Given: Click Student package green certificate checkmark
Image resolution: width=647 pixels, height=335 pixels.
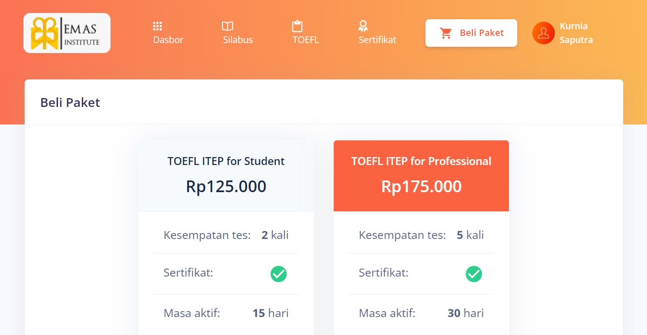Looking at the screenshot, I should 278,274.
